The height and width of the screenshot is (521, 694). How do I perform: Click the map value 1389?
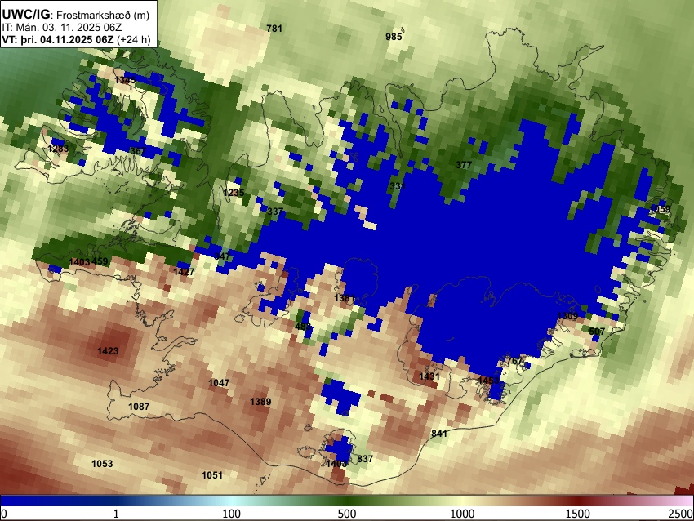[260, 402]
